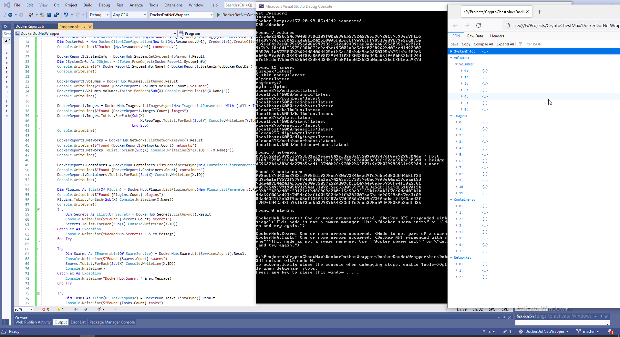Close the Properties panel

coord(606,317)
